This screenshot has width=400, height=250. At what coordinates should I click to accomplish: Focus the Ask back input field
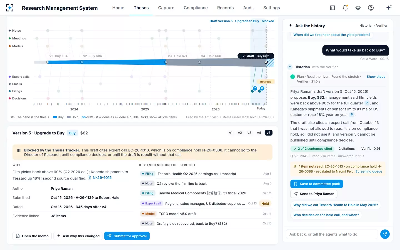tap(332, 234)
